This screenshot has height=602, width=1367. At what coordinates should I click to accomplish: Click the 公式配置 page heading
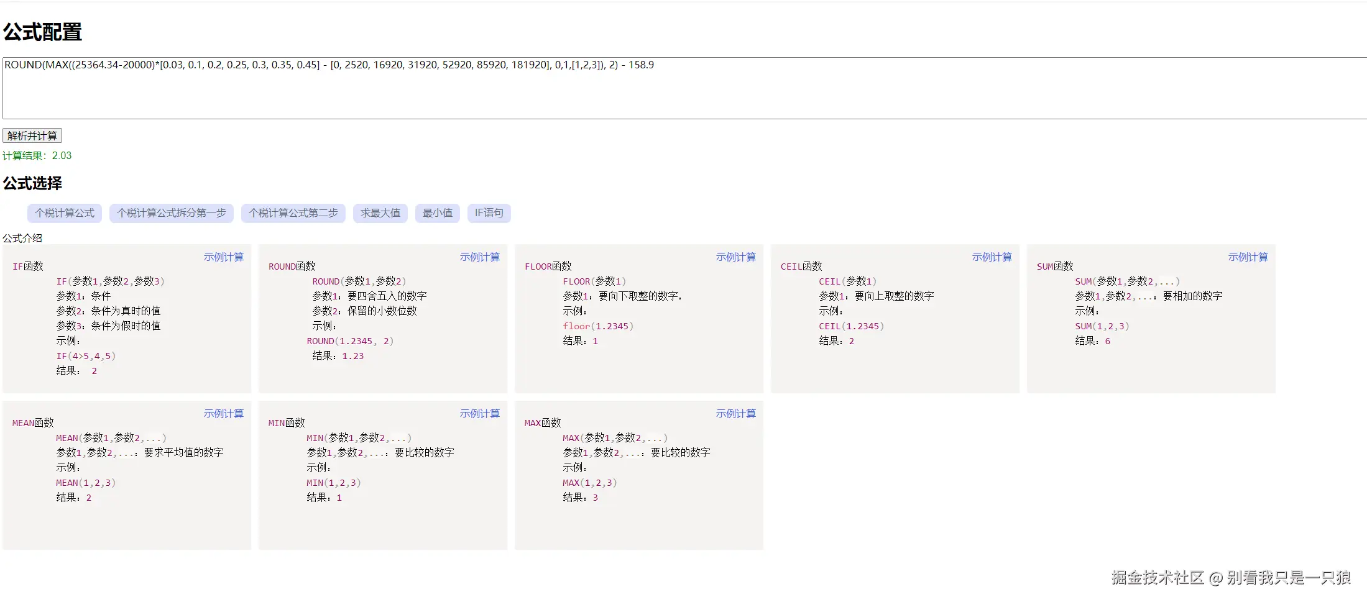(x=42, y=32)
